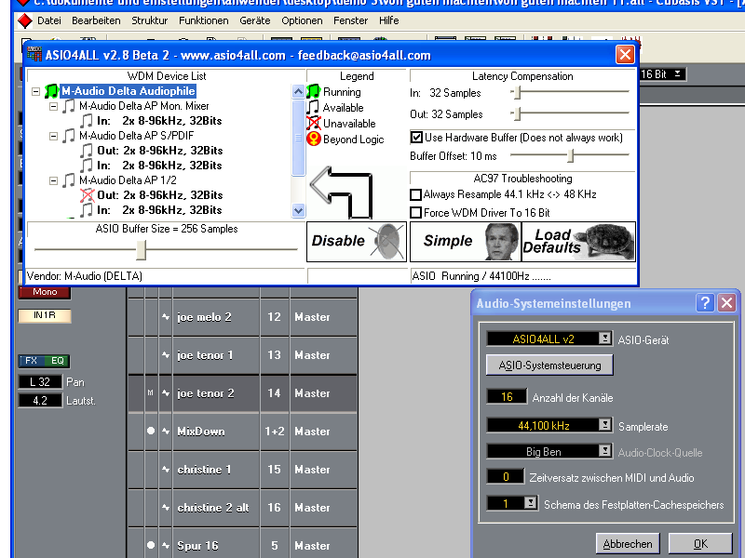The width and height of the screenshot is (745, 558).
Task: Open the Geräte menu
Action: click(x=254, y=20)
